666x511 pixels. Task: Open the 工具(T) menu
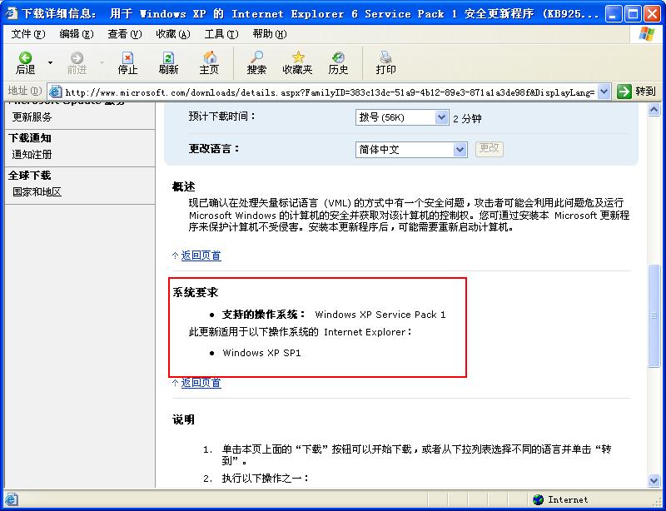pyautogui.click(x=221, y=34)
